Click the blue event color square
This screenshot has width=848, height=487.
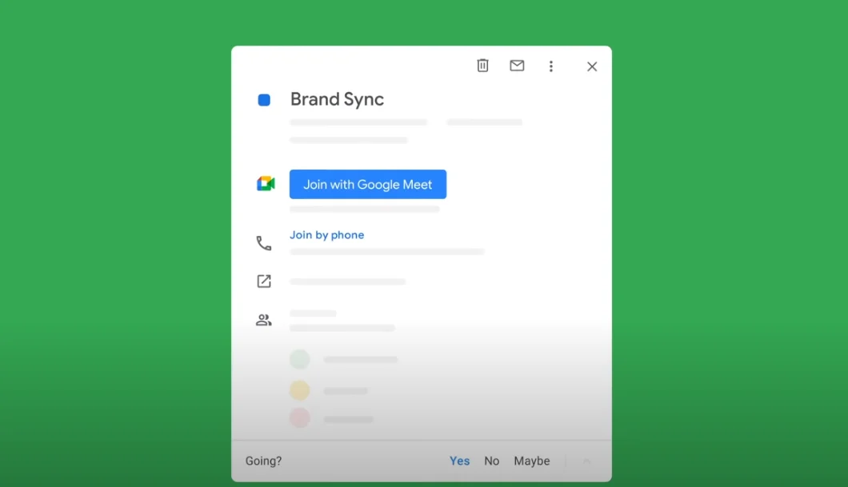(x=264, y=100)
